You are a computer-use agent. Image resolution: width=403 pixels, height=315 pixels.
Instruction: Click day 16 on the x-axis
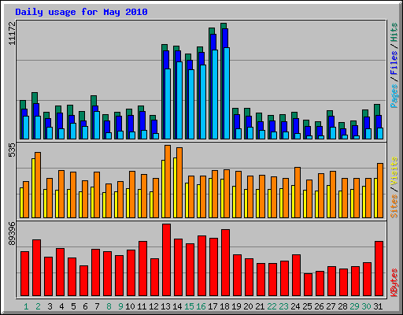click(x=201, y=306)
